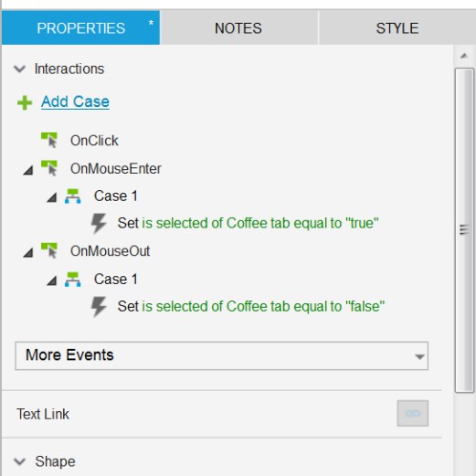The height and width of the screenshot is (476, 476).
Task: Click the Add Case link
Action: pyautogui.click(x=75, y=101)
